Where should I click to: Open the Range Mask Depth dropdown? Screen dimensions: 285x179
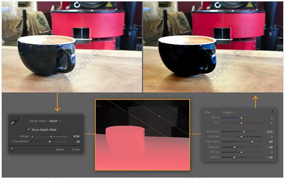click(55, 121)
